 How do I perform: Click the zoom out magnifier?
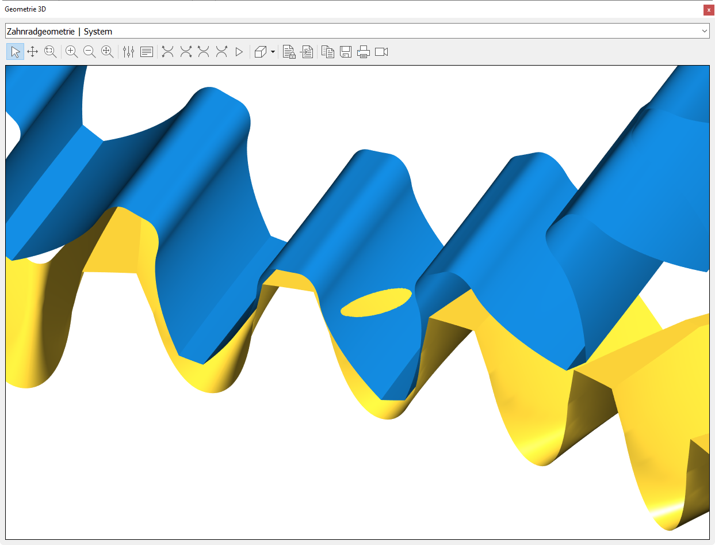pyautogui.click(x=90, y=52)
